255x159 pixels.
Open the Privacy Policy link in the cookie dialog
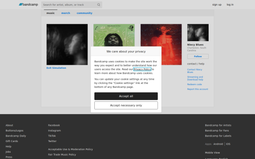(142, 69)
